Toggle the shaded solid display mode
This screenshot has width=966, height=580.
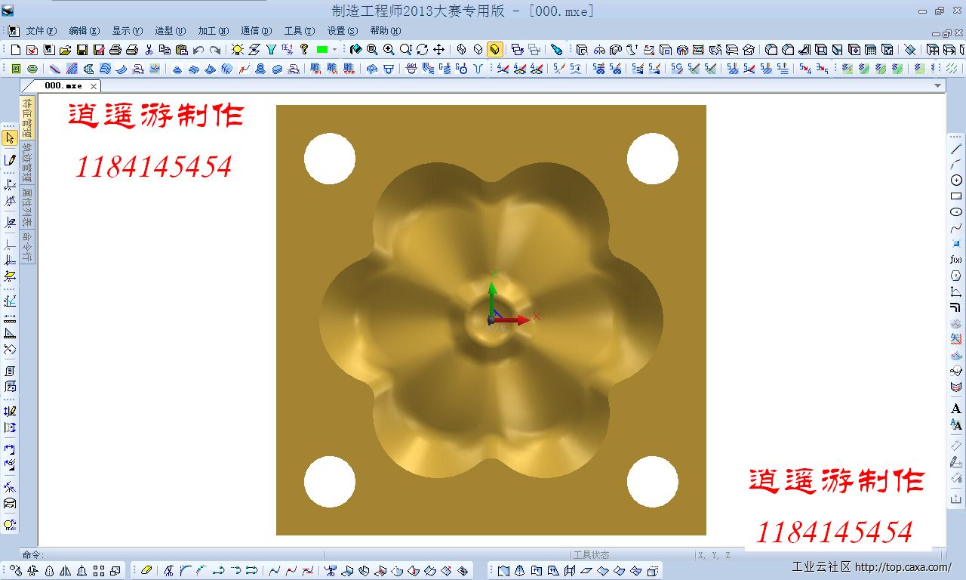495,50
